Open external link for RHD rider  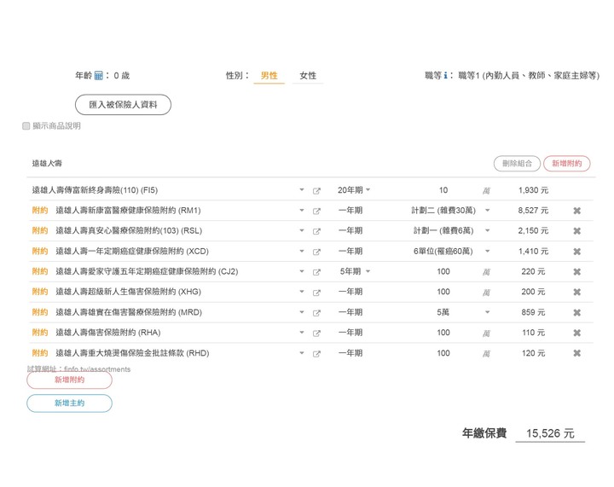316,354
